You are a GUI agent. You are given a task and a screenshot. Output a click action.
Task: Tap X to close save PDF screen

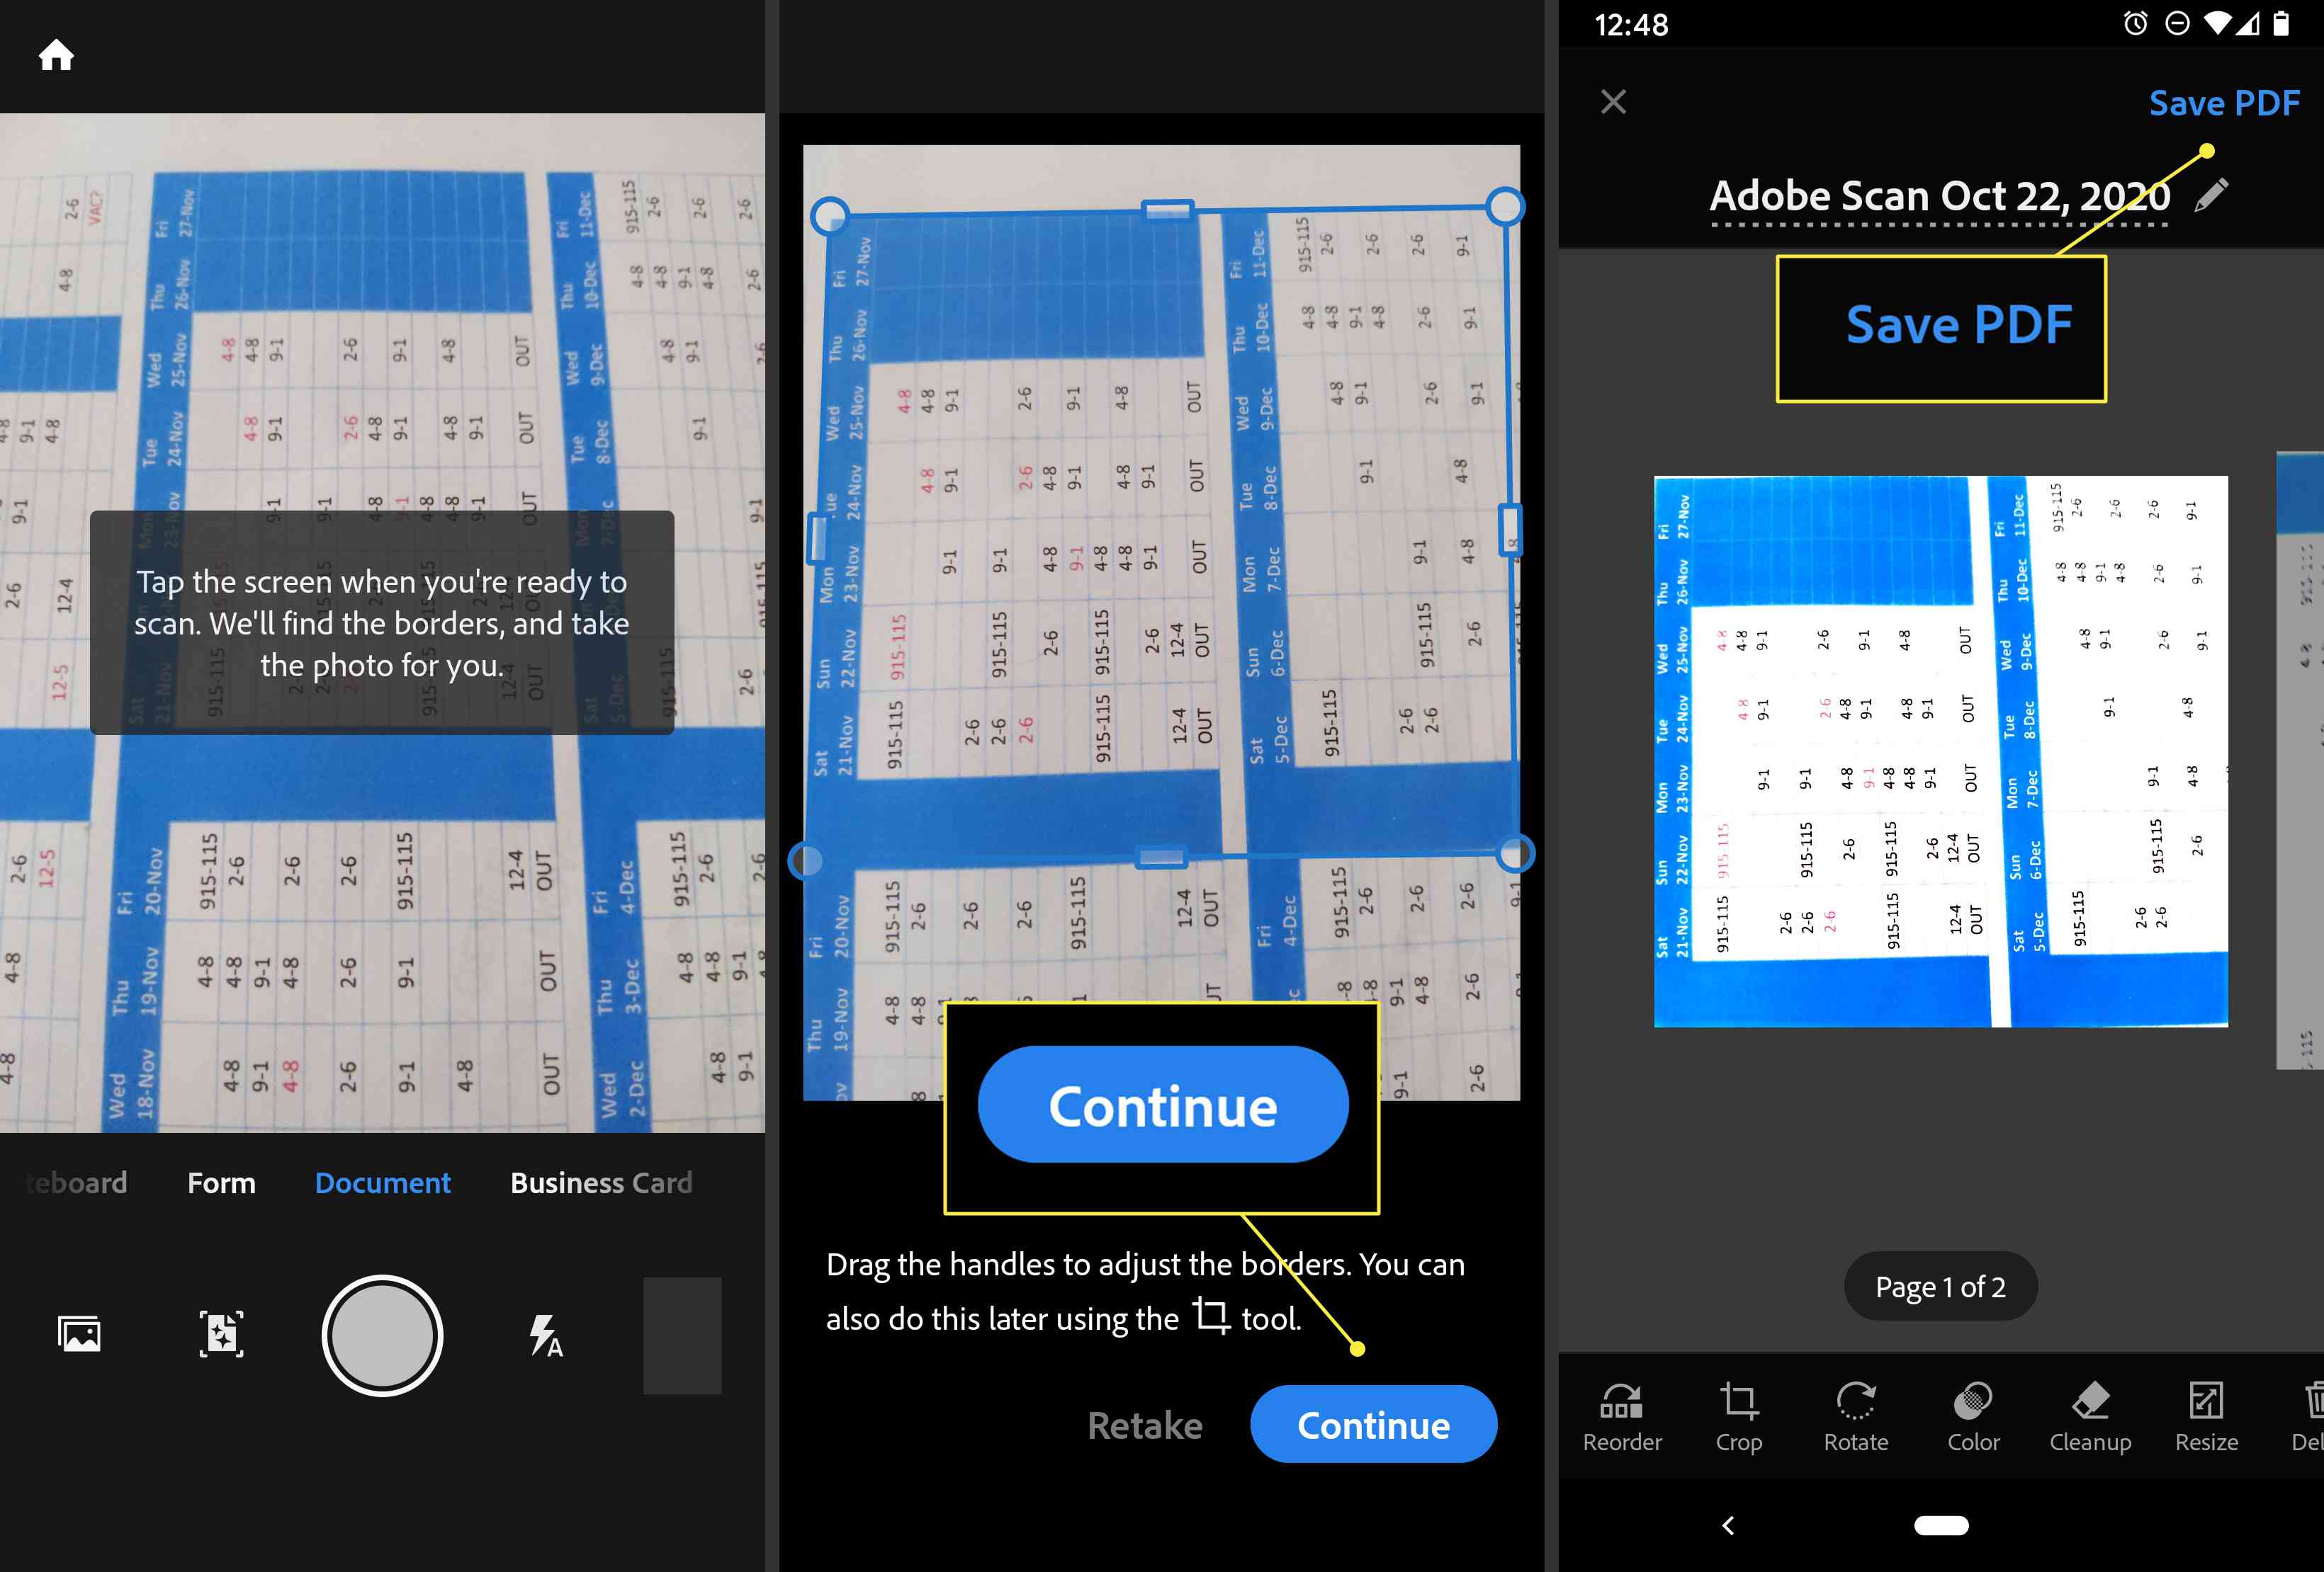click(x=1613, y=98)
